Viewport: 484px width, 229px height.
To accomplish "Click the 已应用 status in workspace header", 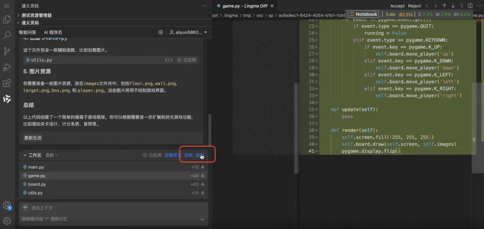I will click(x=152, y=155).
